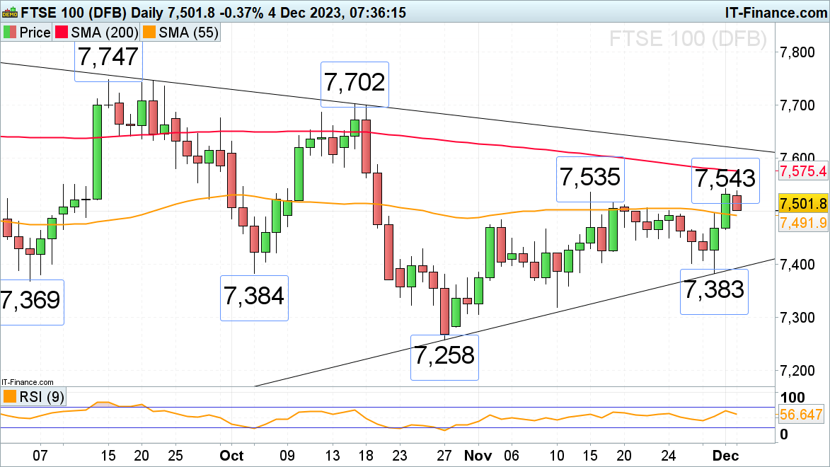Click the DEMO chart icon in title bar
The width and height of the screenshot is (830, 467).
pos(9,11)
